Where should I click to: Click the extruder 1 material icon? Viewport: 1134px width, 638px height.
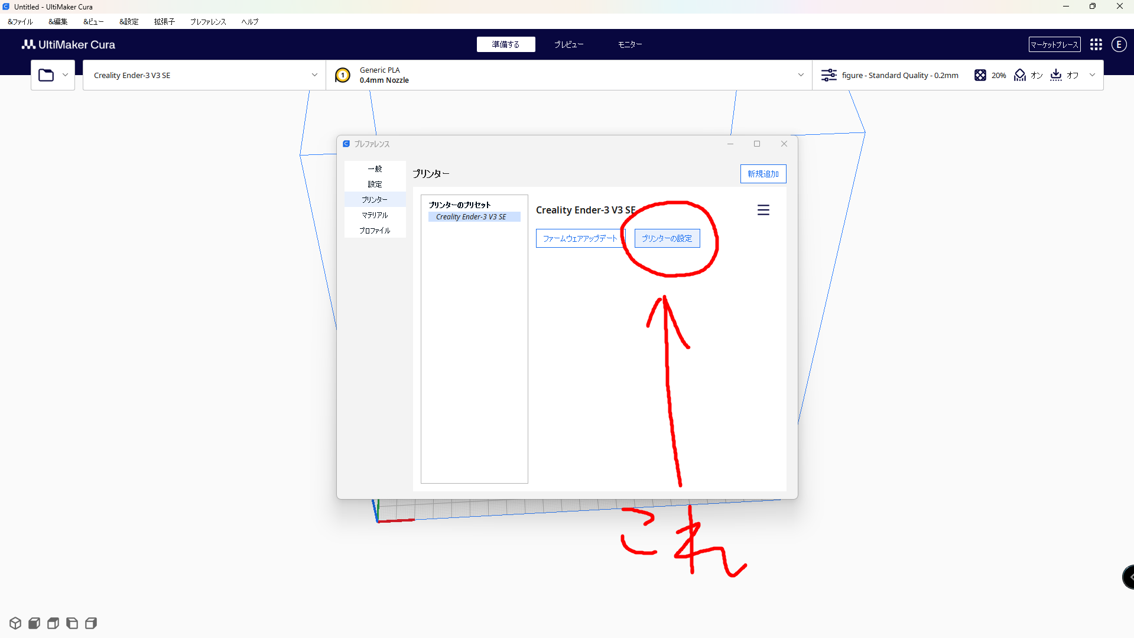(x=343, y=75)
